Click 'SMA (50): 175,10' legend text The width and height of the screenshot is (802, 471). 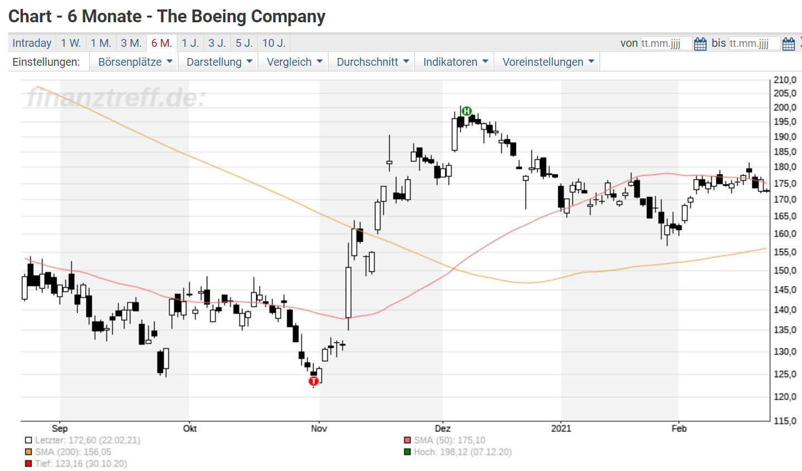450,440
